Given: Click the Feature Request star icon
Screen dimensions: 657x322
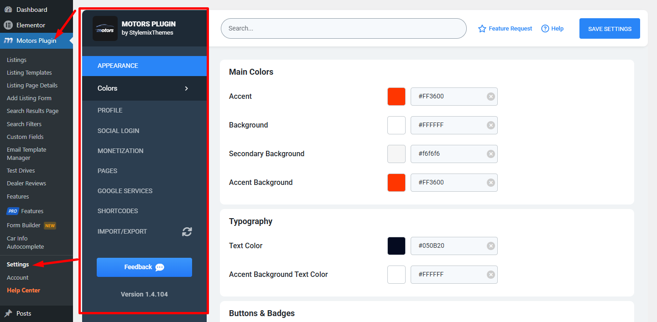Looking at the screenshot, I should 482,29.
